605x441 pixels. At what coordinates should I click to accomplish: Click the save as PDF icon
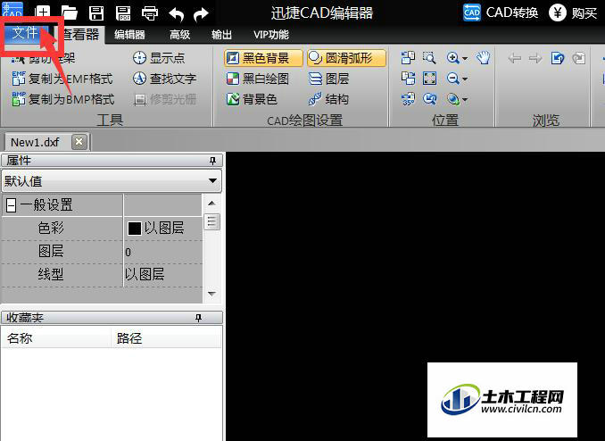click(x=123, y=13)
